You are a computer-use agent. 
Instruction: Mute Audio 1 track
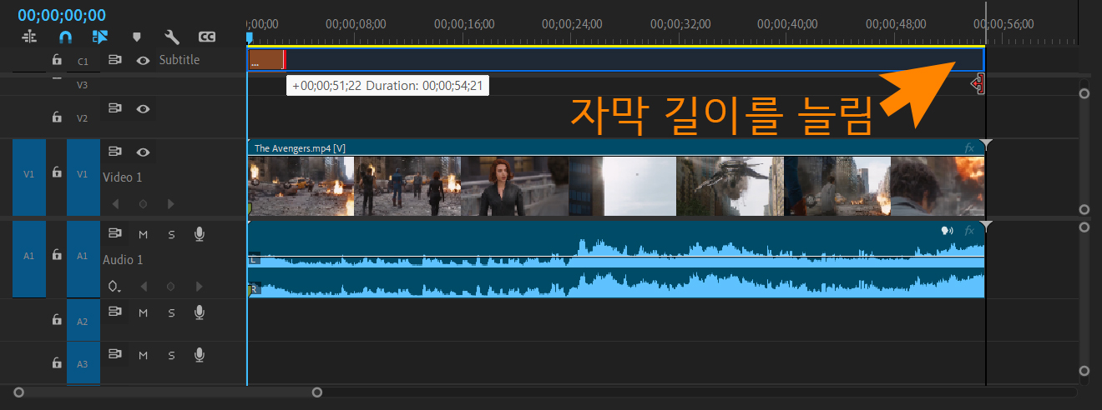[x=143, y=234]
